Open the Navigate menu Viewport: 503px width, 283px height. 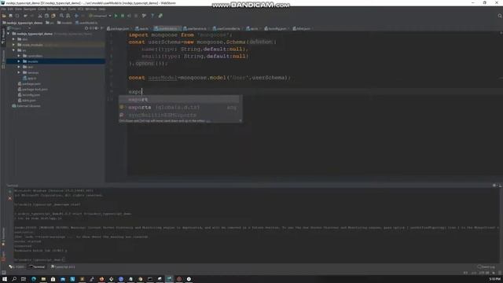point(30,9)
